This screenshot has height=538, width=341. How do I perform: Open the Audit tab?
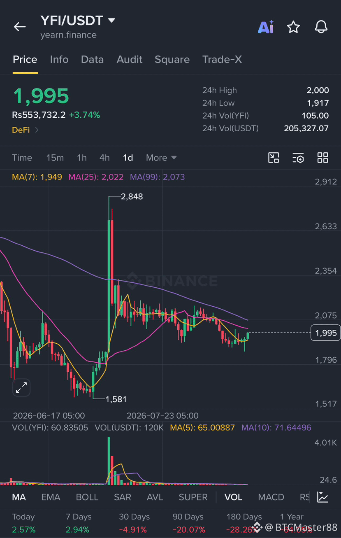(130, 59)
